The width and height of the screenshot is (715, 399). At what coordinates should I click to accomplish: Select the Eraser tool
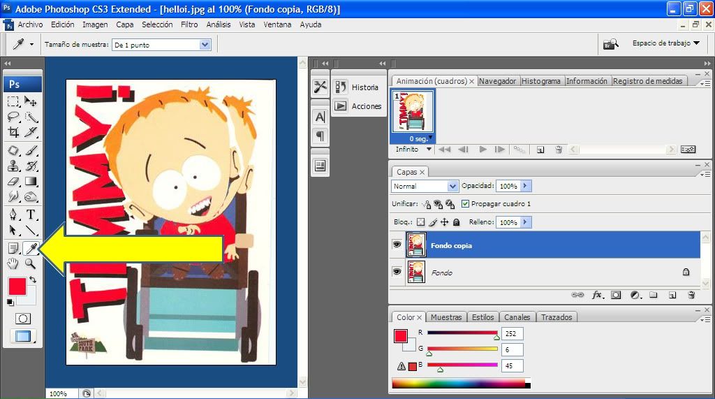pos(13,181)
